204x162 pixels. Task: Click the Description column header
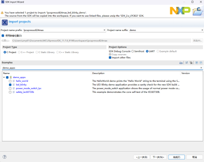(x=136, y=73)
